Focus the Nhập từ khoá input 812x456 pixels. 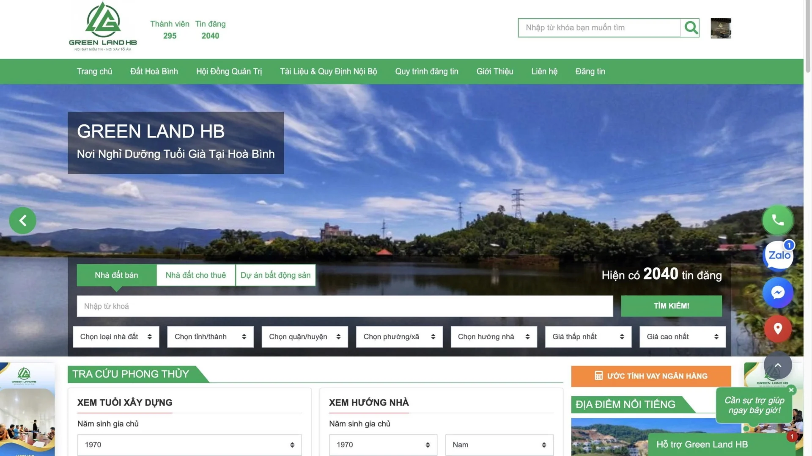[345, 306]
